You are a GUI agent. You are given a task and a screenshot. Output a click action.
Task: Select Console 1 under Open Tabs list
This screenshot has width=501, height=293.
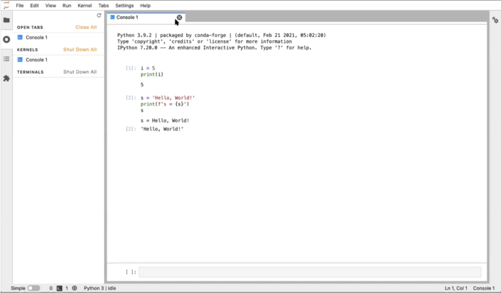click(x=36, y=38)
